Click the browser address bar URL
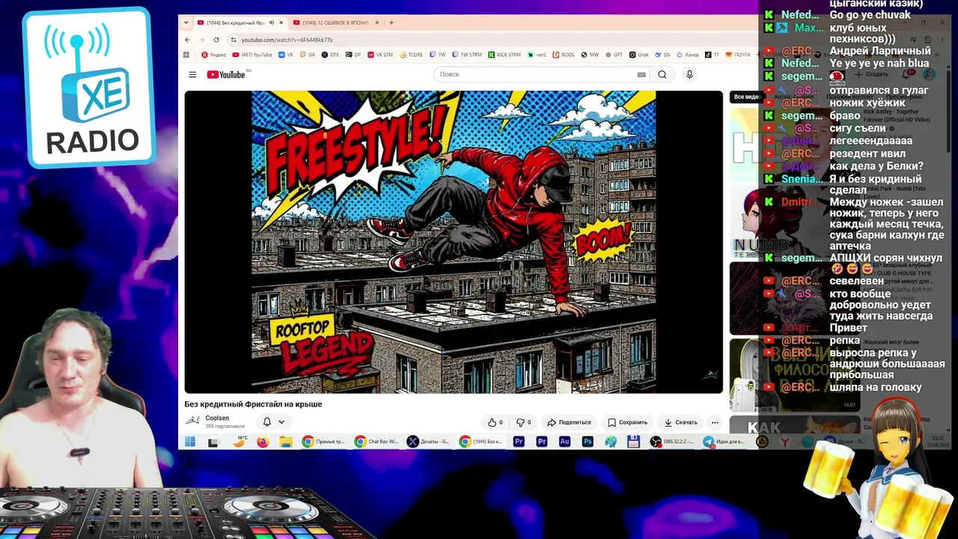The height and width of the screenshot is (539, 958). click(x=287, y=40)
